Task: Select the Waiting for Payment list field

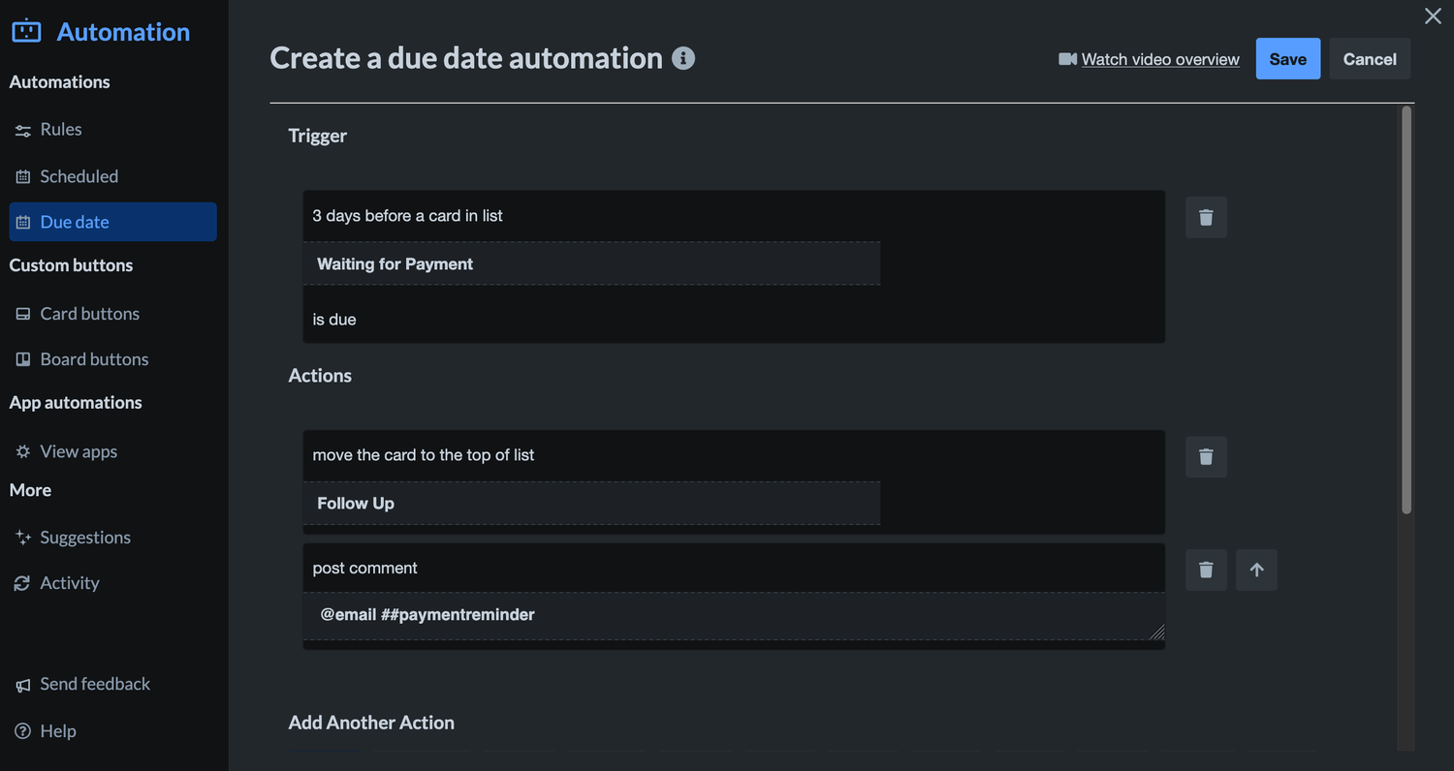Action: pyautogui.click(x=591, y=263)
